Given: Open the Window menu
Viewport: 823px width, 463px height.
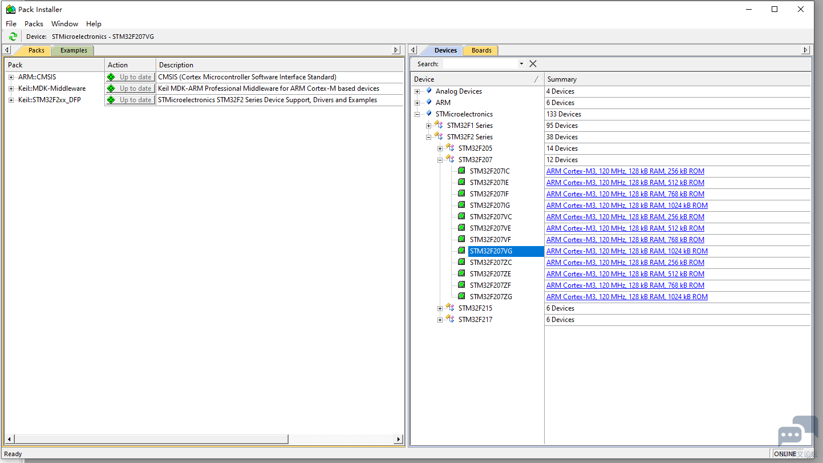Looking at the screenshot, I should click(x=64, y=23).
